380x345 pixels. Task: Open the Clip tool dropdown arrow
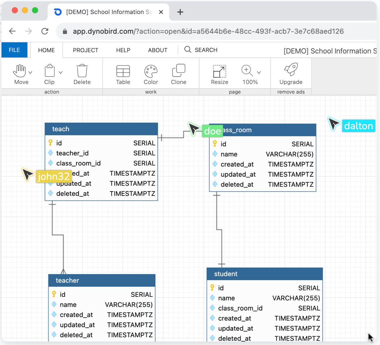(60, 73)
